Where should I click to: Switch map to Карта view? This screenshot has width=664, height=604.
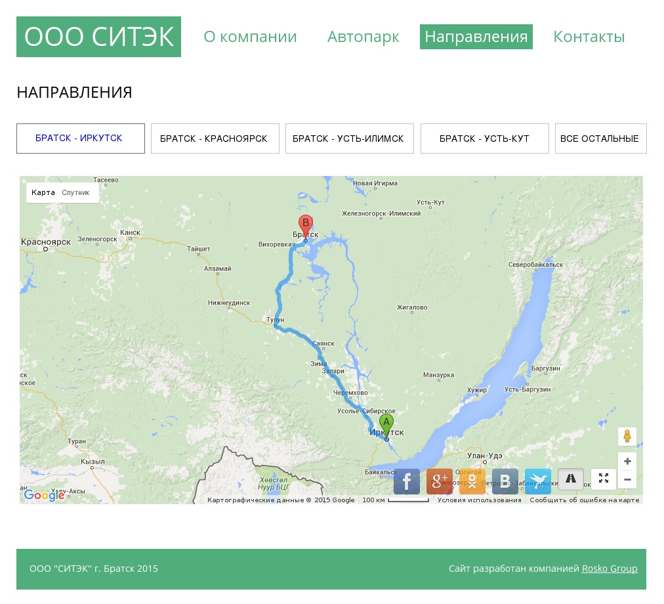[x=43, y=192]
